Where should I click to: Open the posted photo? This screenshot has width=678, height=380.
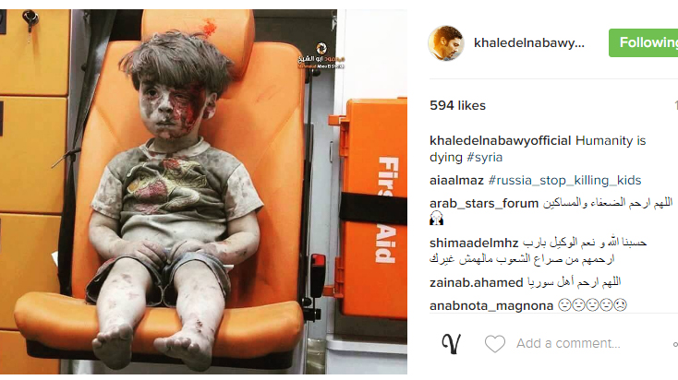tap(203, 192)
